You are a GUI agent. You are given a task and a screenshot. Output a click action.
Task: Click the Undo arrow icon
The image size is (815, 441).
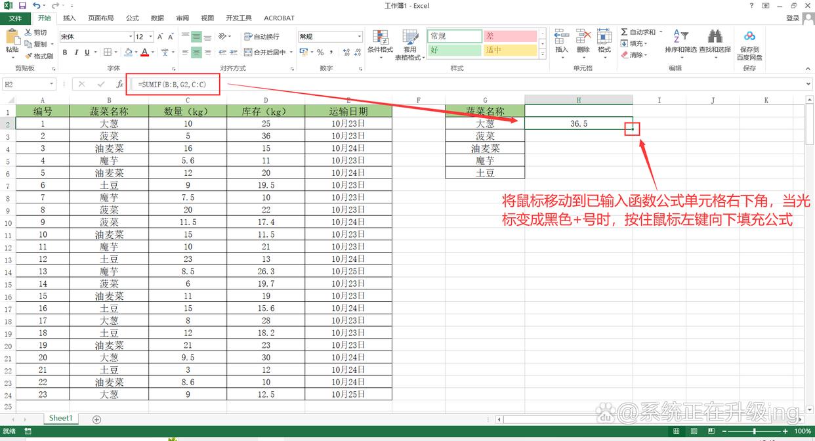pyautogui.click(x=37, y=5)
